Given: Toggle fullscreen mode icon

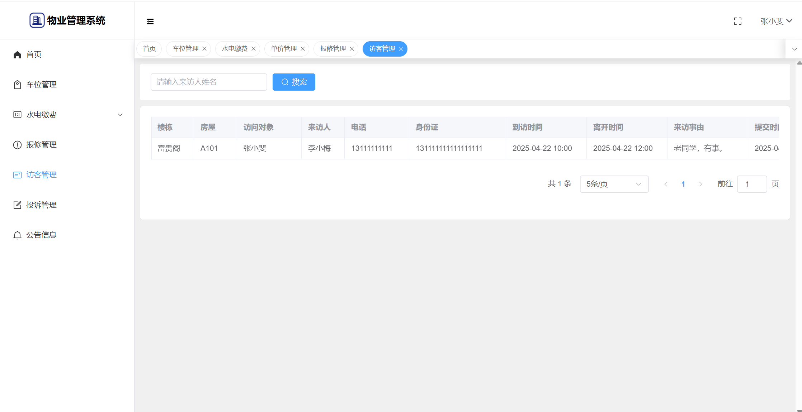Looking at the screenshot, I should coord(738,21).
